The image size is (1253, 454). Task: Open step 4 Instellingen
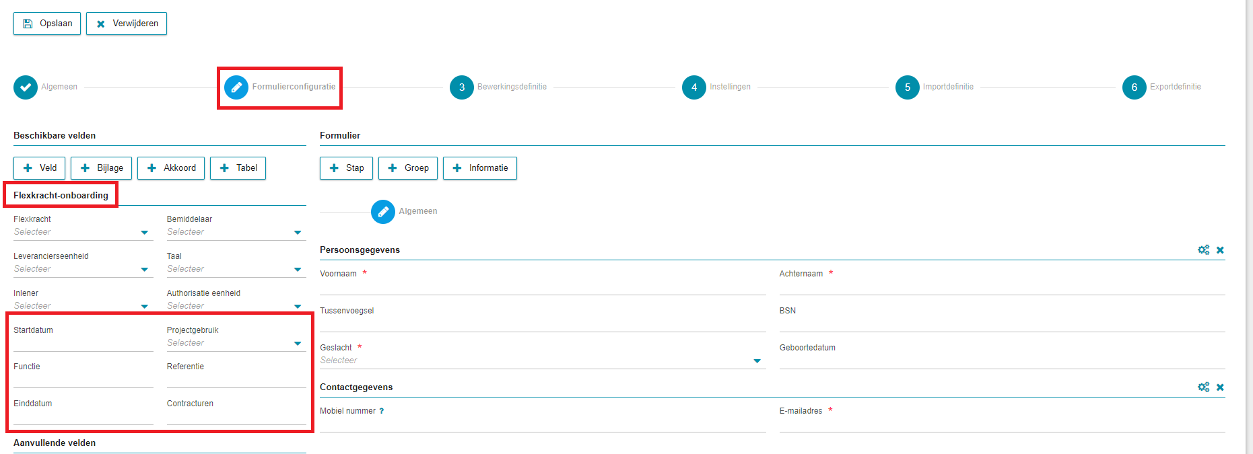[694, 87]
